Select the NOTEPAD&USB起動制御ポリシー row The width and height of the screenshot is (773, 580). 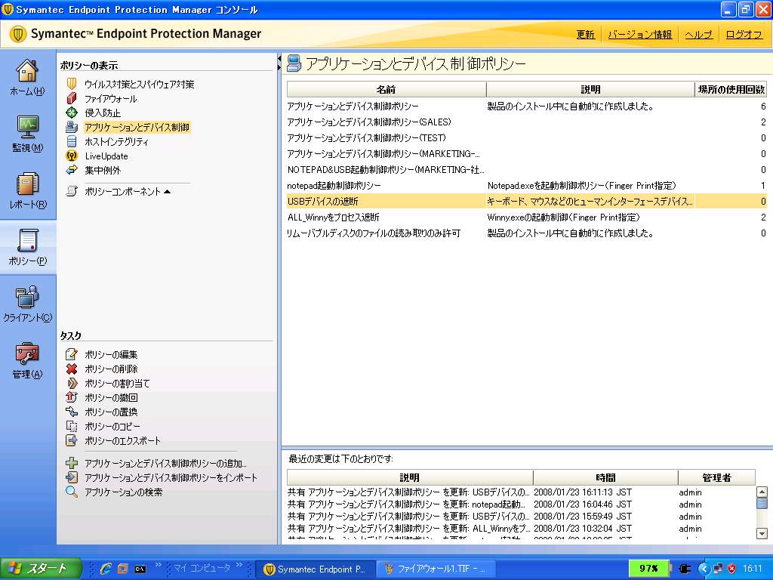coord(526,170)
